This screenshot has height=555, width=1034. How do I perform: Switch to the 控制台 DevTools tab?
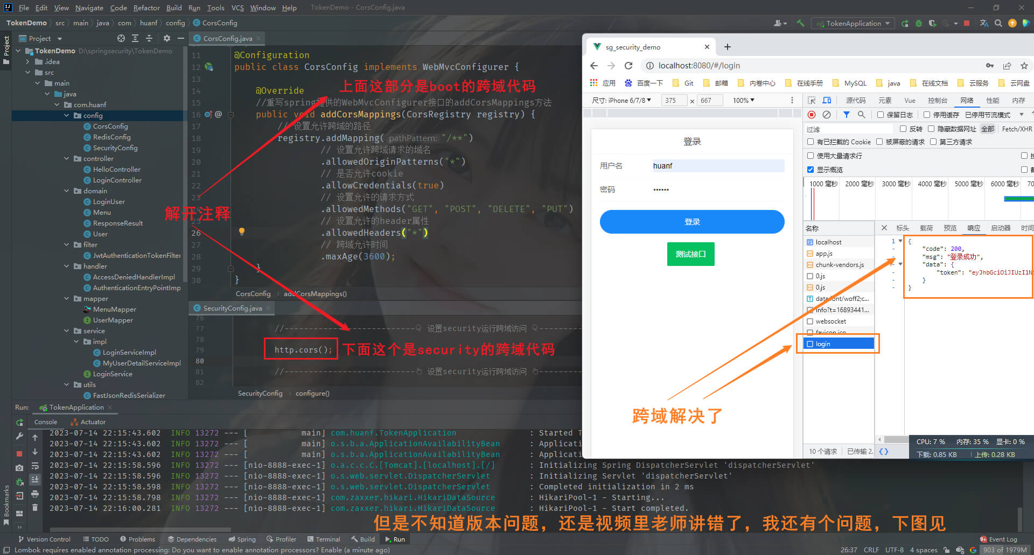(938, 100)
